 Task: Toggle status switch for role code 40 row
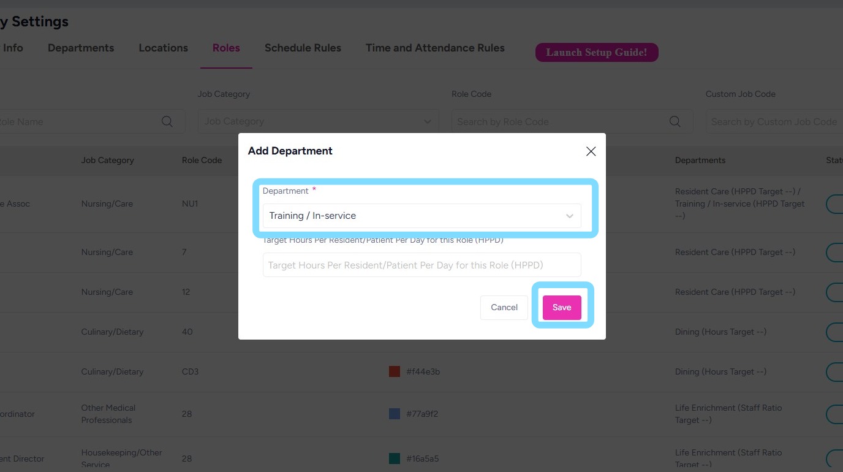[x=834, y=332]
